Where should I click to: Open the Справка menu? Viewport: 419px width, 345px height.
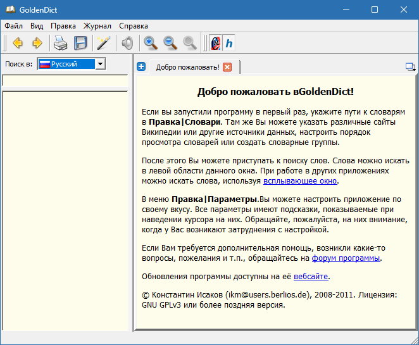tap(134, 26)
